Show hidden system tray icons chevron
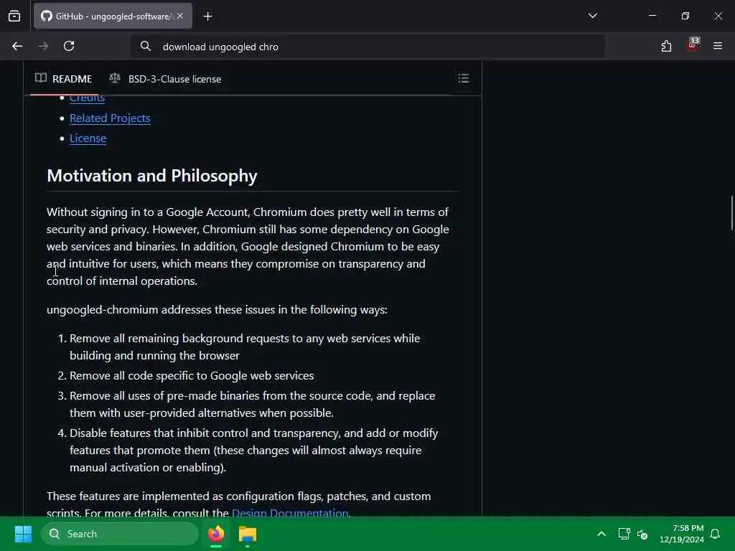Viewport: 735px width, 551px height. [601, 534]
